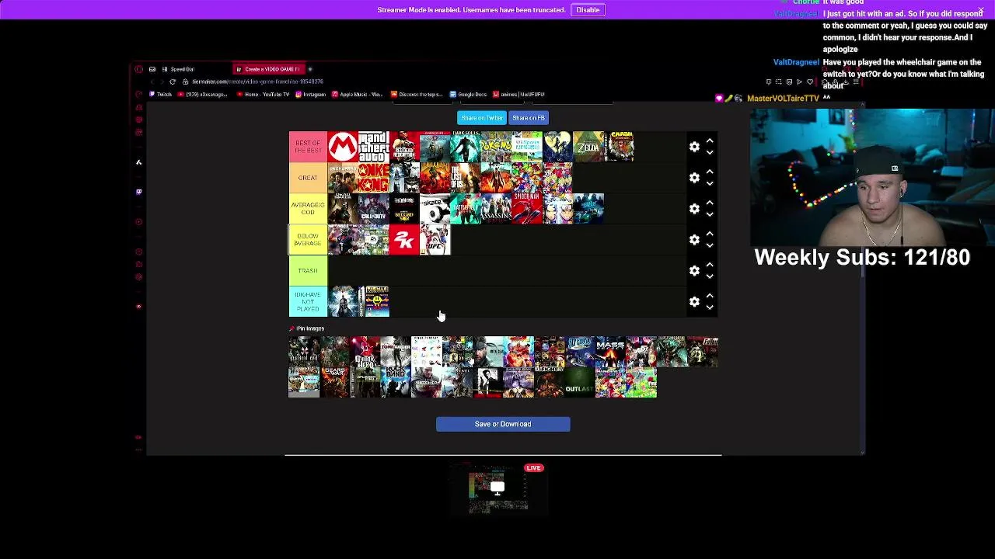The width and height of the screenshot is (995, 559).
Task: Reload the page with refresh icon
Action: 174,82
